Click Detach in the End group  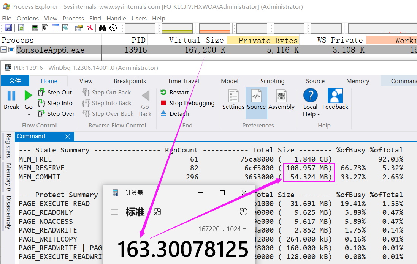(x=175, y=113)
